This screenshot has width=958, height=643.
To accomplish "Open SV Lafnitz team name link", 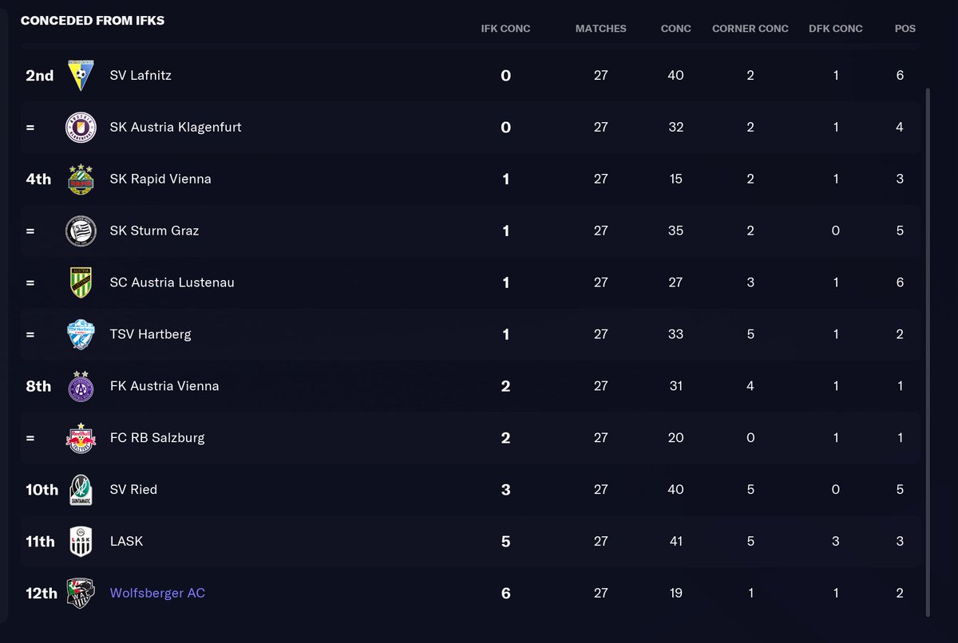I will pyautogui.click(x=141, y=75).
